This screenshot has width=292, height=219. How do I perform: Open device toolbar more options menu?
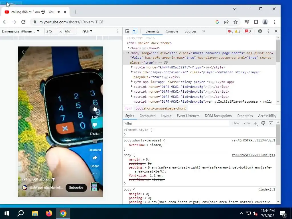[x=117, y=31]
